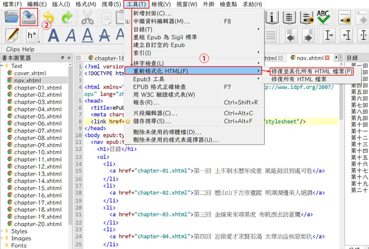Open the metadata editor book 'i' icon
Viewport: 369px width, 249px height.
click(x=272, y=17)
